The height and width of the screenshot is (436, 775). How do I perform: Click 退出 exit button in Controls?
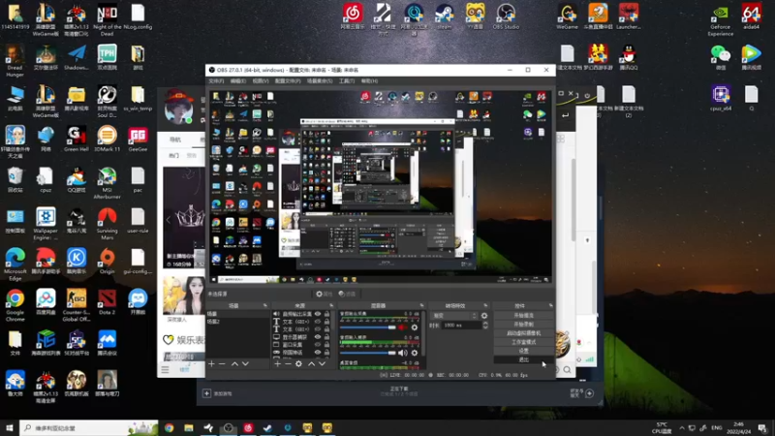(523, 359)
